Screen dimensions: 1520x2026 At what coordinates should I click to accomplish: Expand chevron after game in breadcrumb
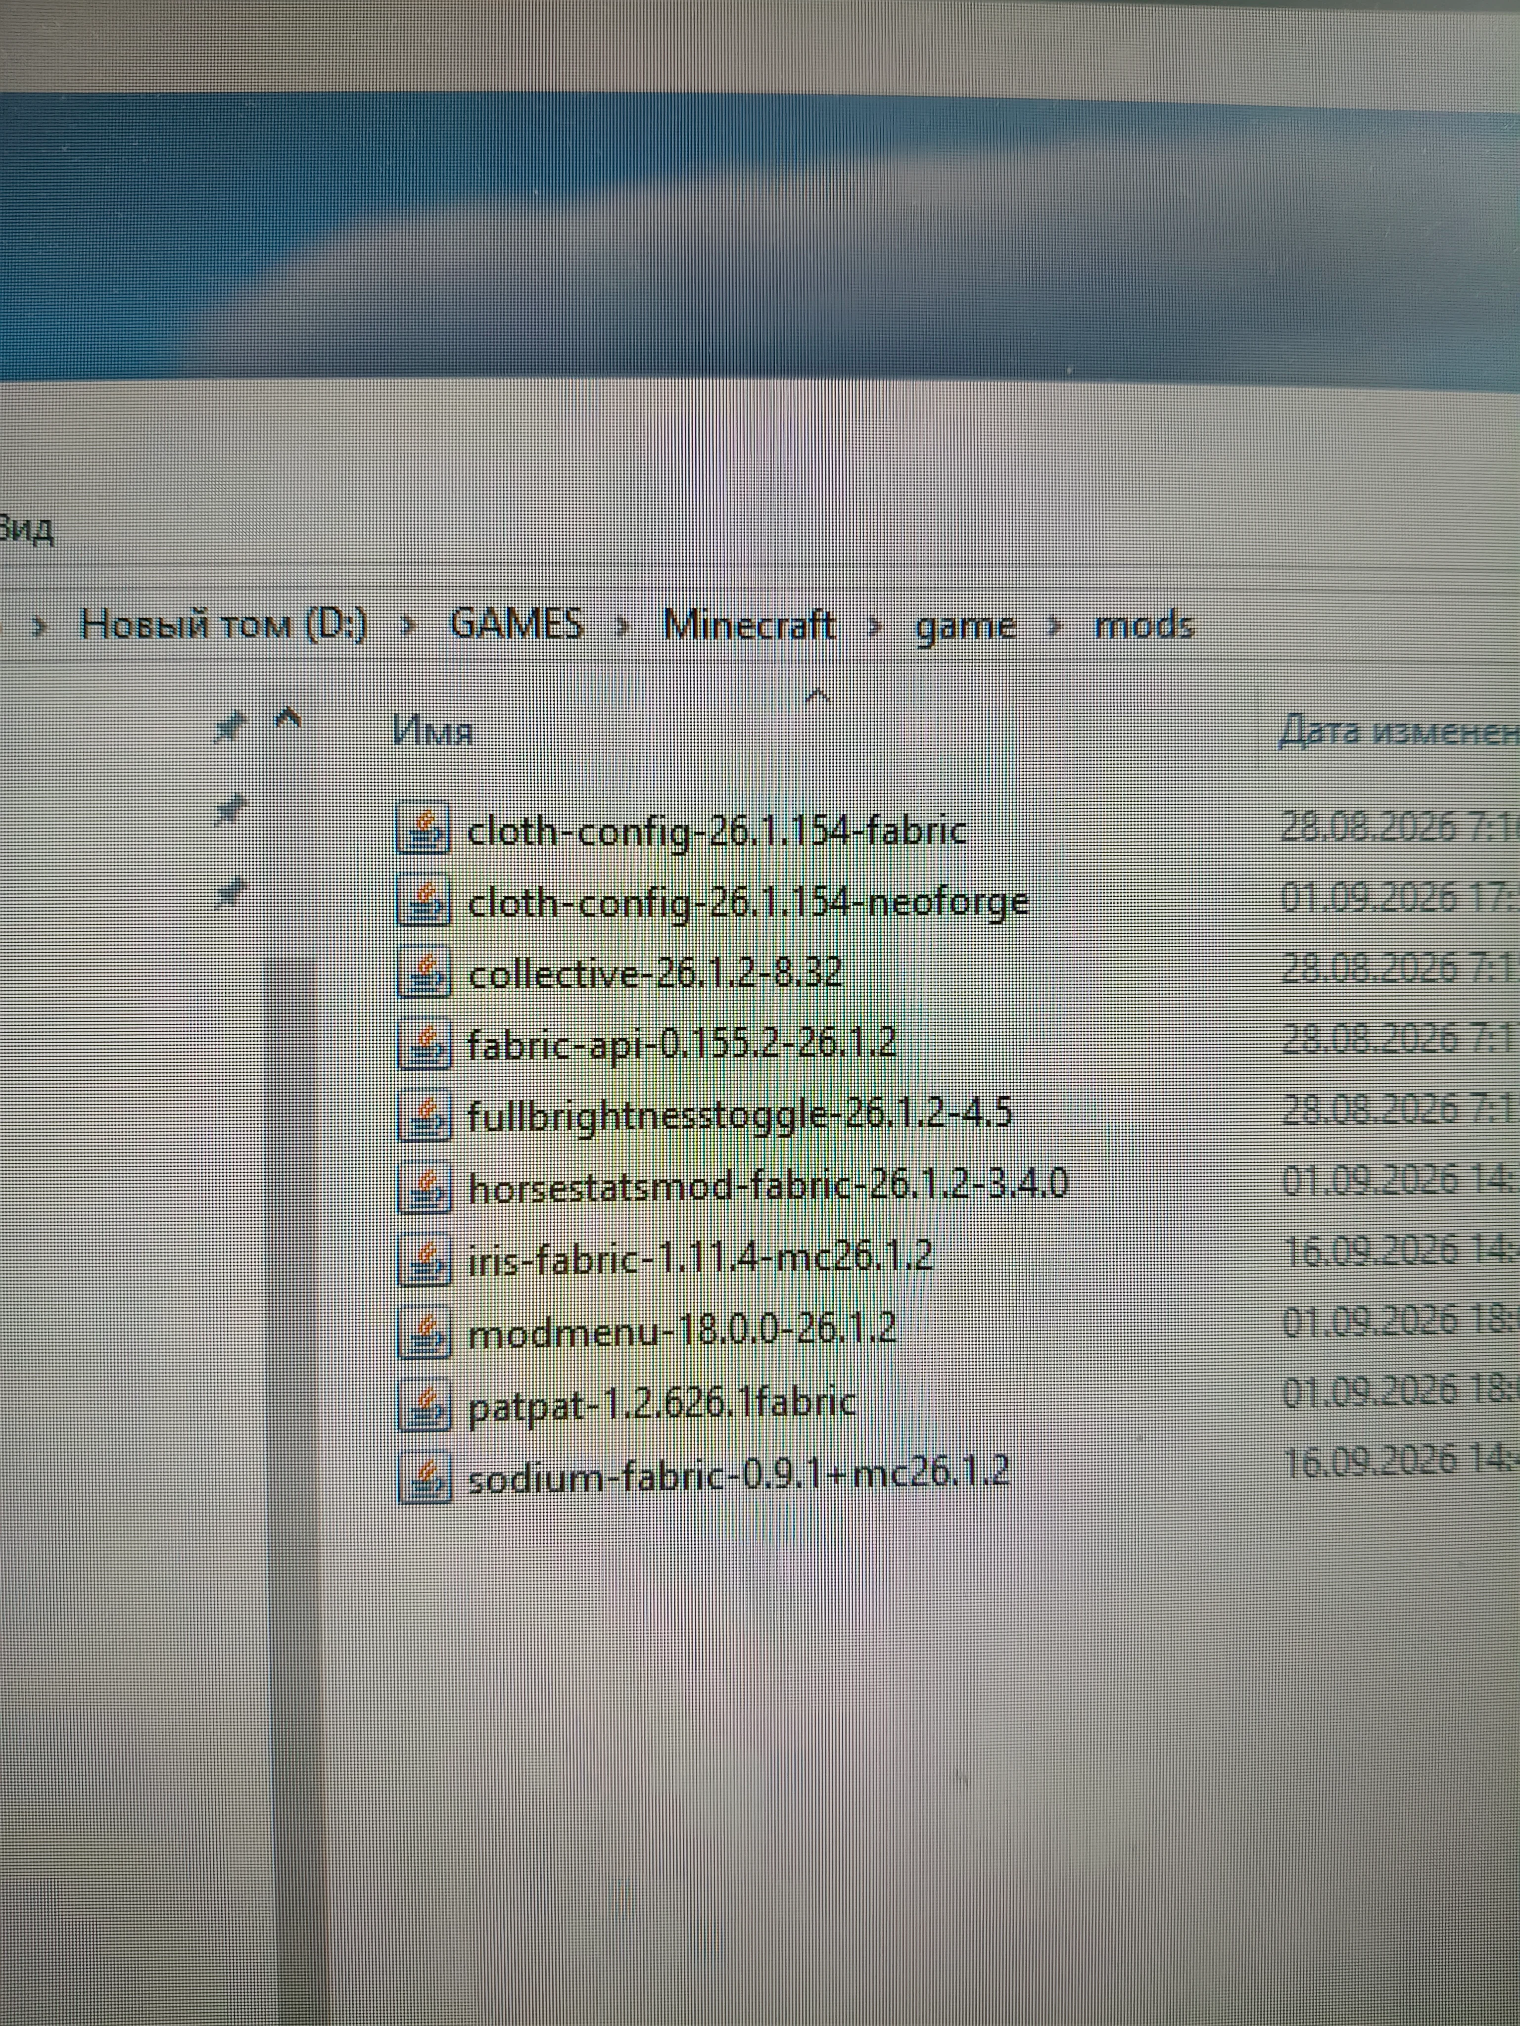click(1055, 627)
